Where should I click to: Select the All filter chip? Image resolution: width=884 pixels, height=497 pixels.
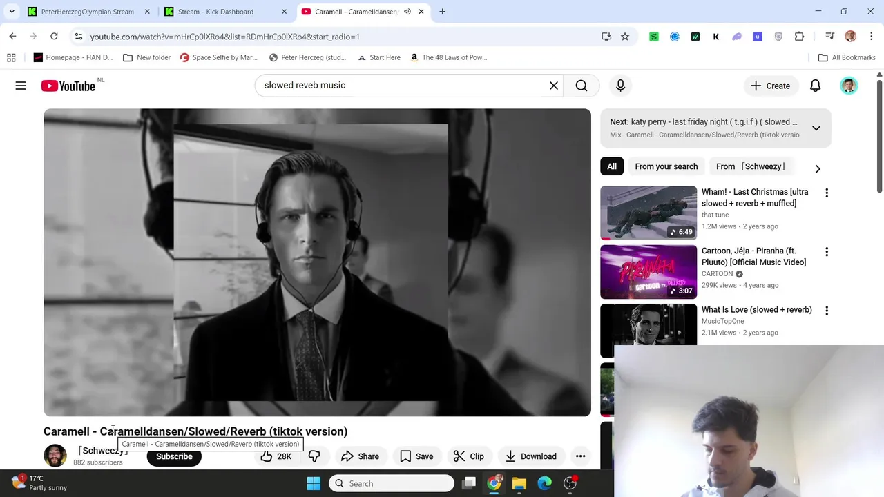pyautogui.click(x=612, y=166)
